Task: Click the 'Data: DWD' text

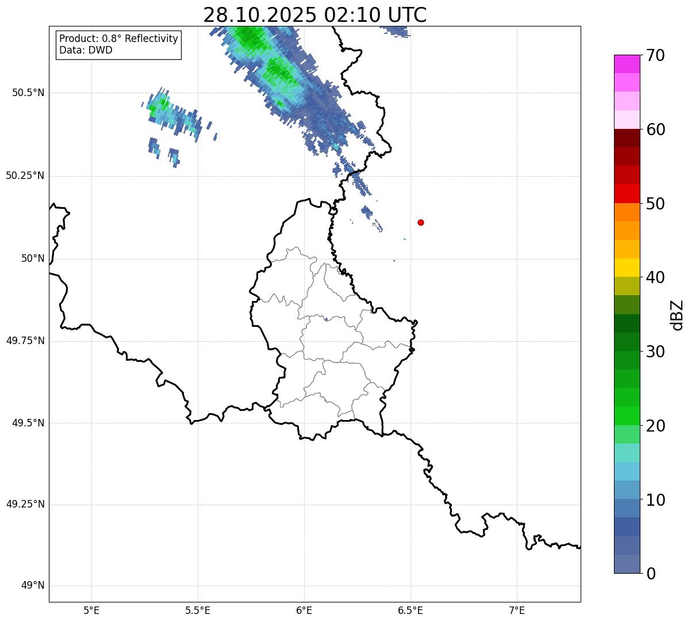Action: tap(86, 50)
